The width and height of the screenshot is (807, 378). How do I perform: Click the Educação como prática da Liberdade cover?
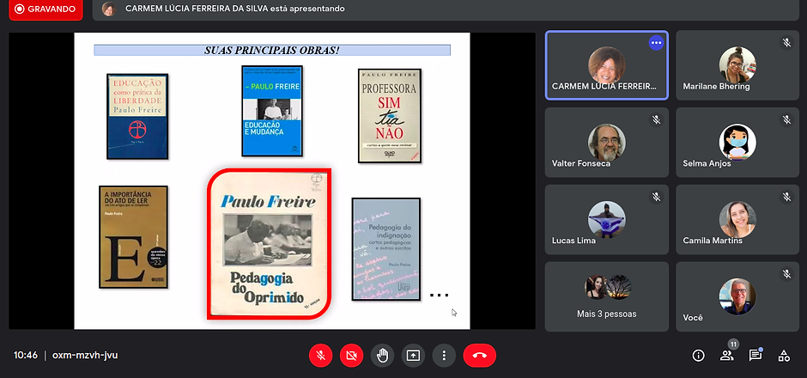click(x=137, y=116)
